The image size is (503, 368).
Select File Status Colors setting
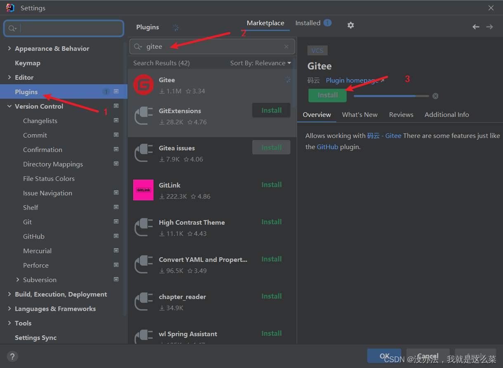(49, 178)
